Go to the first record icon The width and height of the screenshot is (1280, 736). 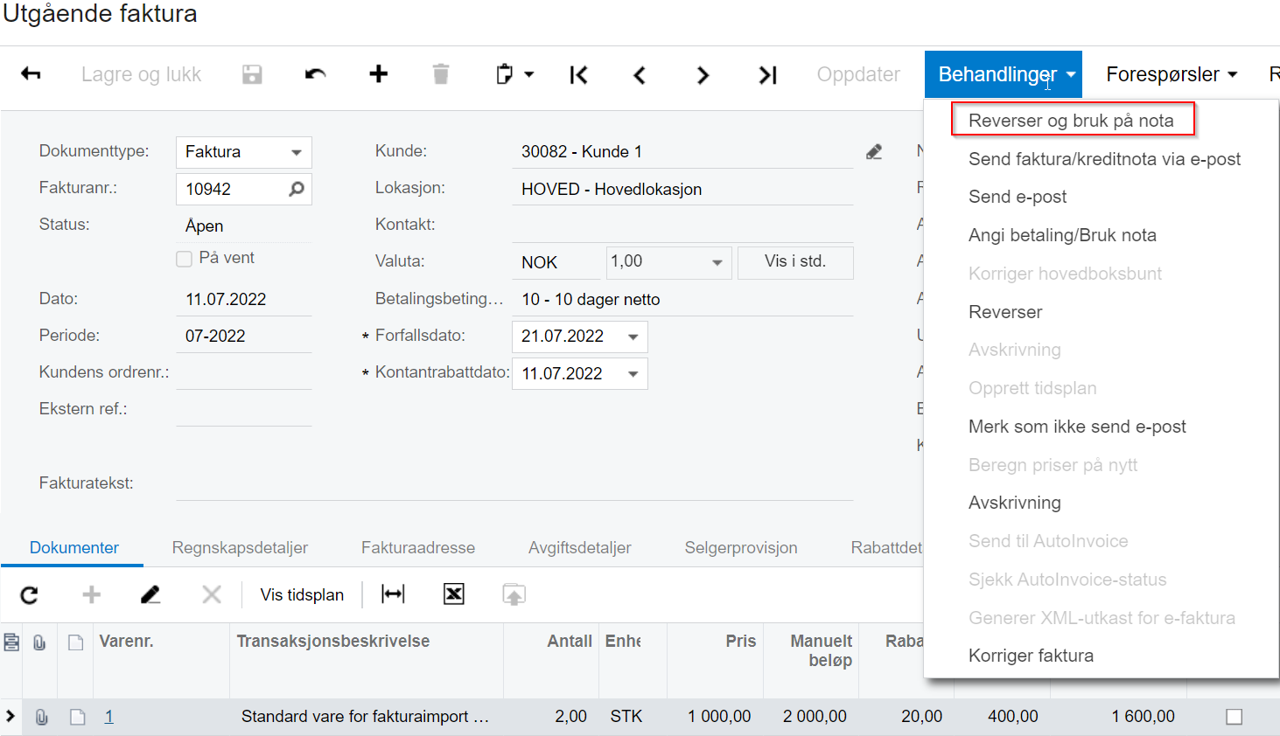point(578,75)
